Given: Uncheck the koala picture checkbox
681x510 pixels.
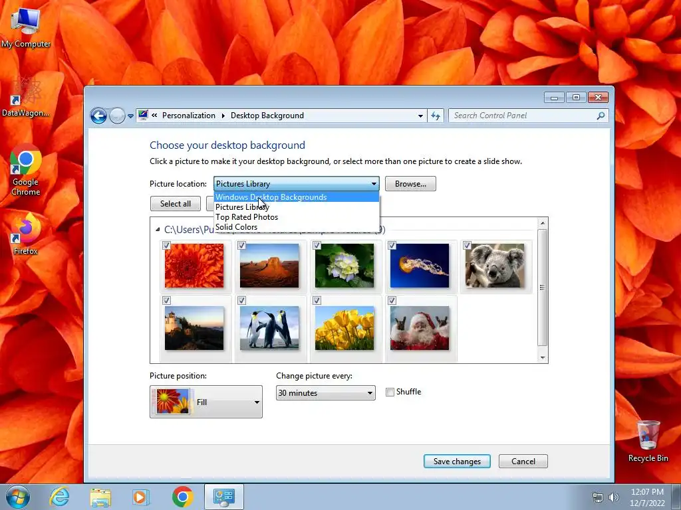Looking at the screenshot, I should click(x=467, y=246).
